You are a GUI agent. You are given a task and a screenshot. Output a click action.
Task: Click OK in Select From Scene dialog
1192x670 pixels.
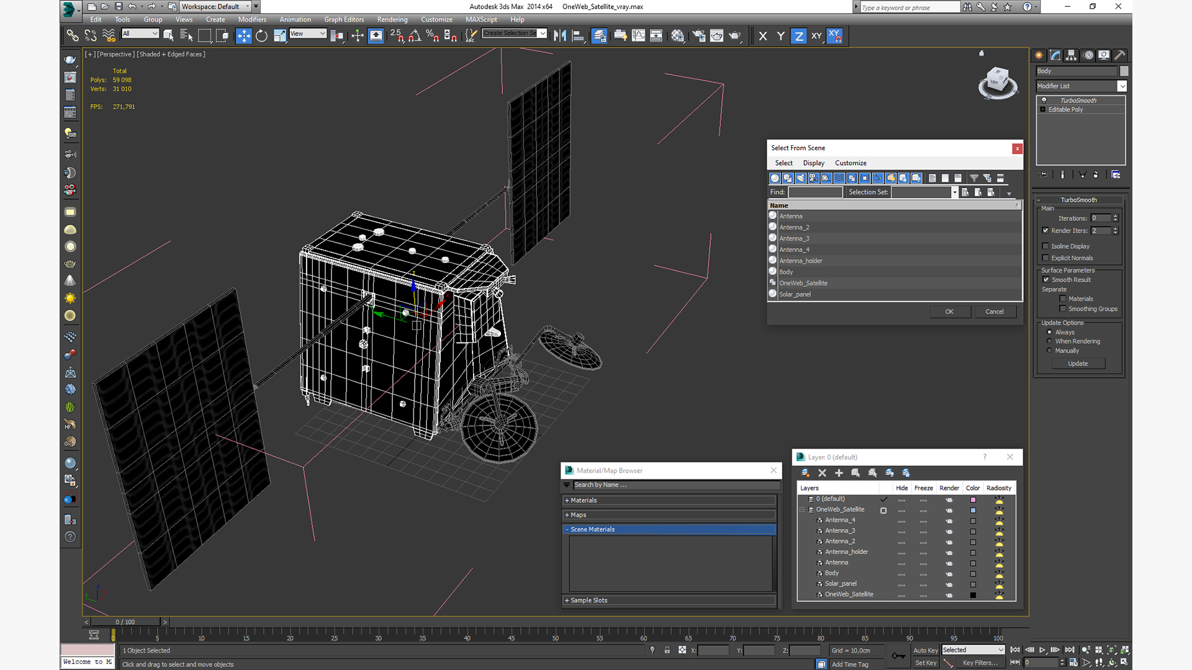(x=949, y=311)
